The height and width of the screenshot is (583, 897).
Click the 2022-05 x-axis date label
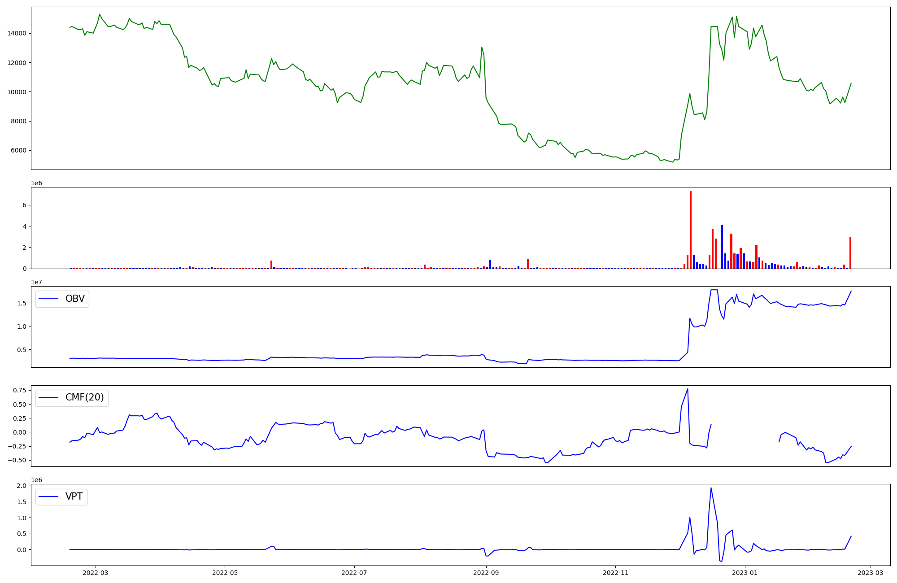[225, 572]
